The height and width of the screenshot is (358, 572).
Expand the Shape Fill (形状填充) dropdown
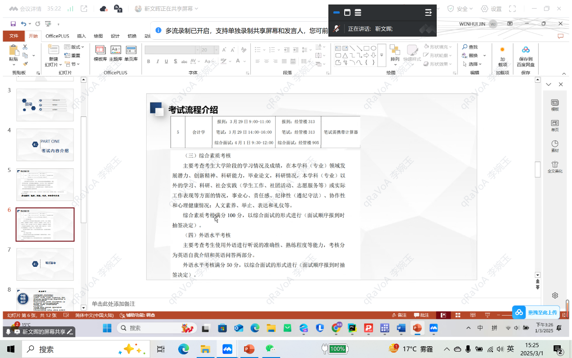pyautogui.click(x=450, y=47)
